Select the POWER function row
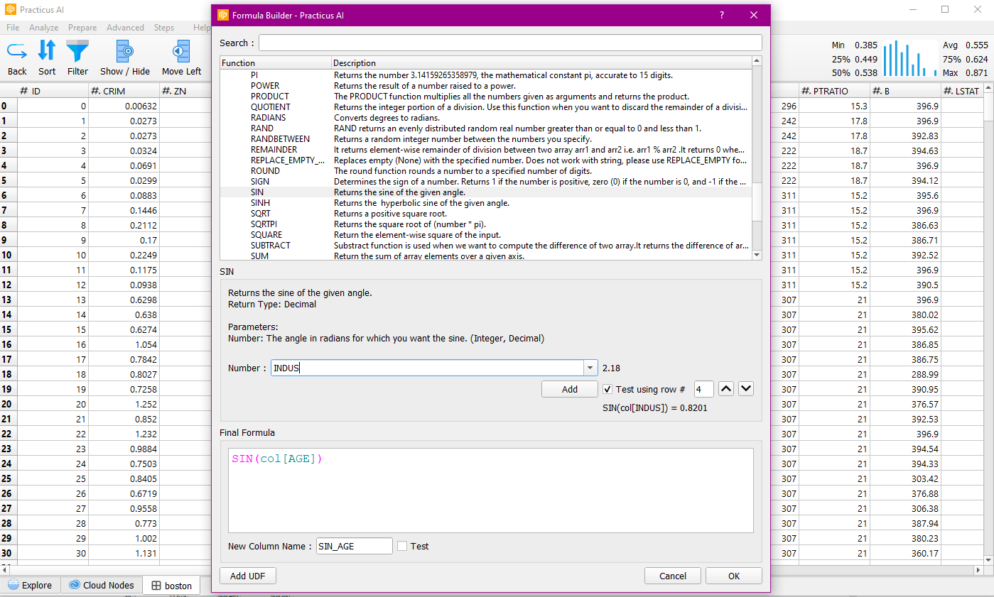The image size is (994, 597). pos(486,86)
